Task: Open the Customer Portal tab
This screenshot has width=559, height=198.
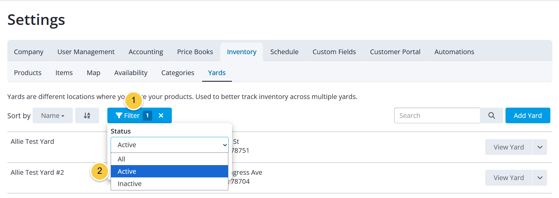Action: tap(395, 52)
